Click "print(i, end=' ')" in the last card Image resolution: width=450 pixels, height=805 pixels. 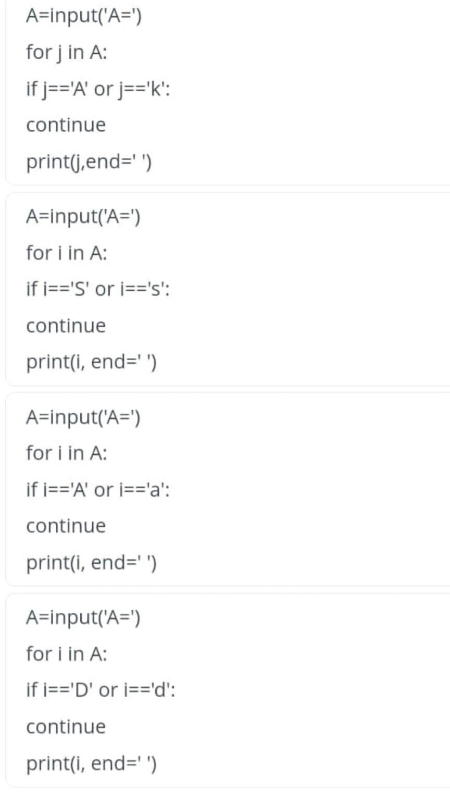92,763
